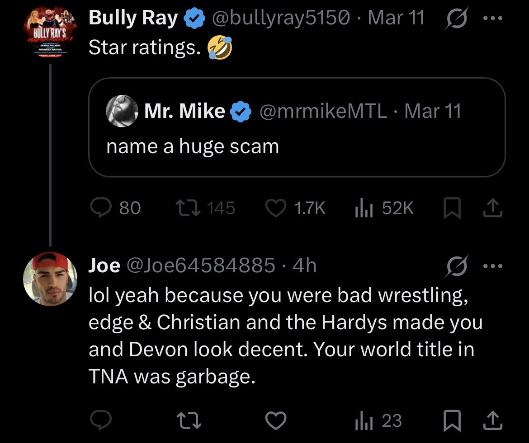Go to @Joe64584885 profile handle

point(201,266)
